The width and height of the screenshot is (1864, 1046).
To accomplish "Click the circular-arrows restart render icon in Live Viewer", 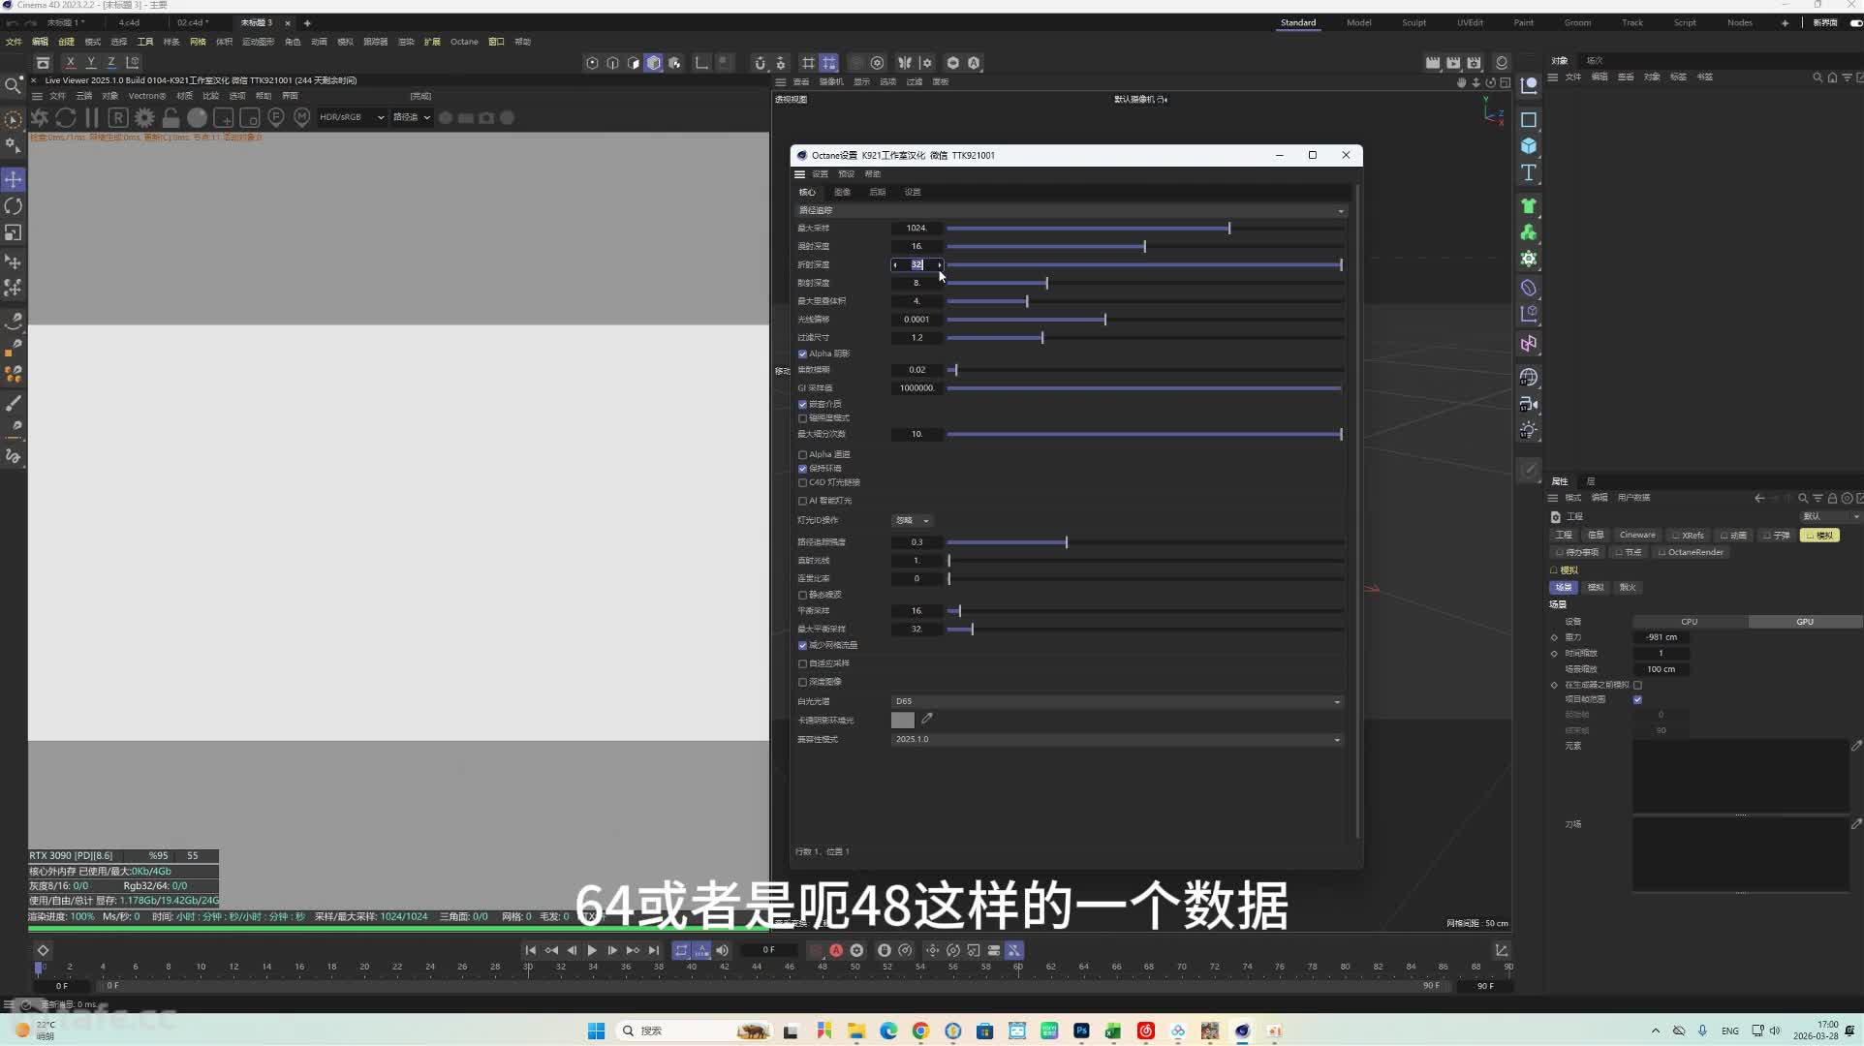I will tap(66, 117).
